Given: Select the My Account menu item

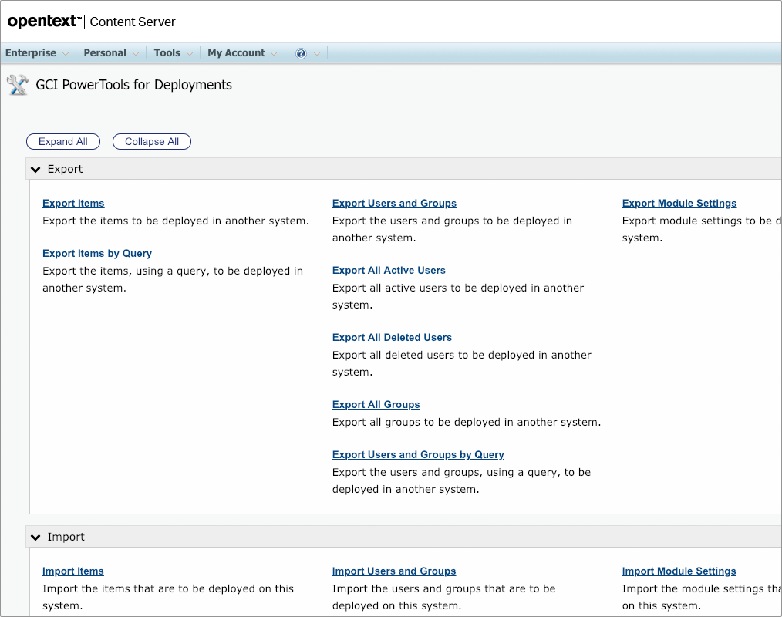Looking at the screenshot, I should 237,53.
